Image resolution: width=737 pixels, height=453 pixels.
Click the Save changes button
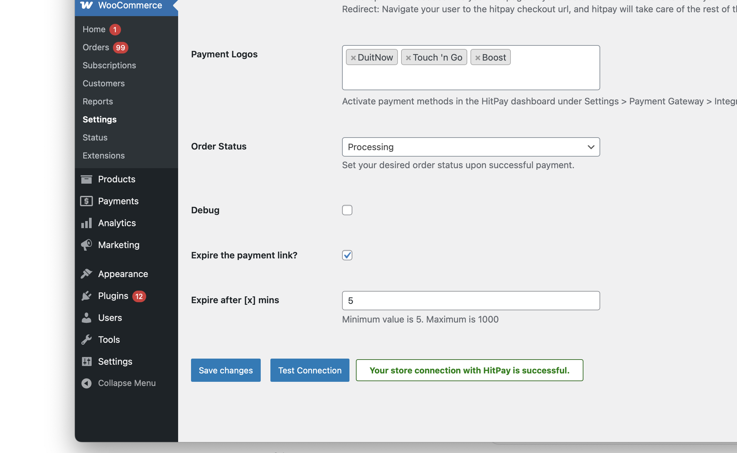(x=226, y=370)
